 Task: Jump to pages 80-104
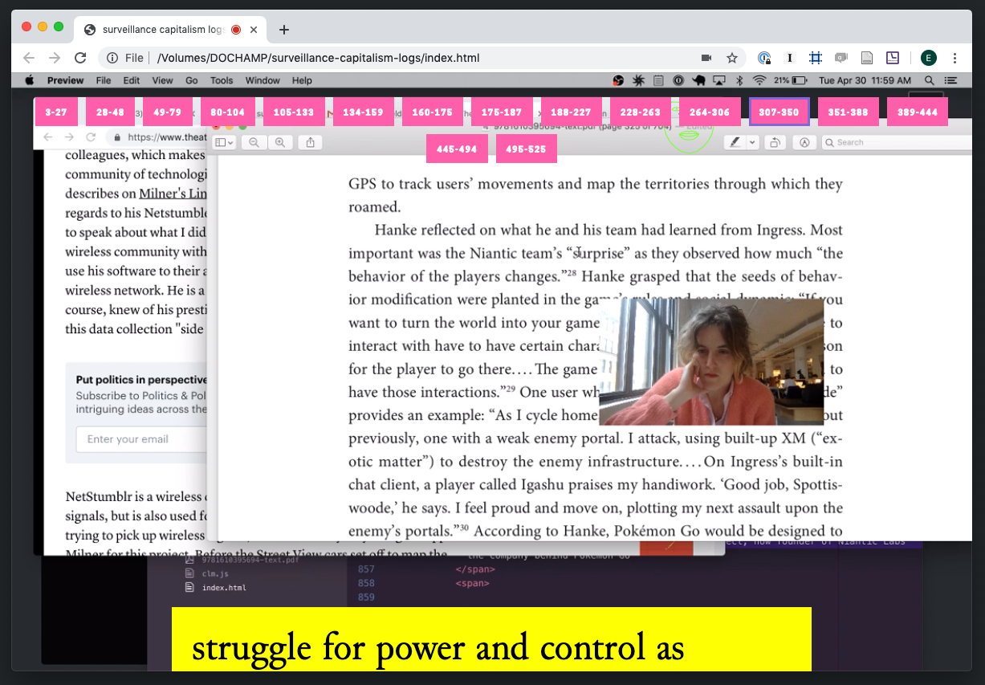[227, 112]
